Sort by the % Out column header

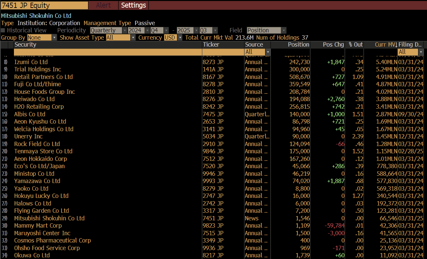coord(354,45)
